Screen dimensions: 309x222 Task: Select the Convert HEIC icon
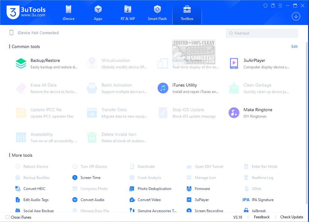(x=18, y=189)
